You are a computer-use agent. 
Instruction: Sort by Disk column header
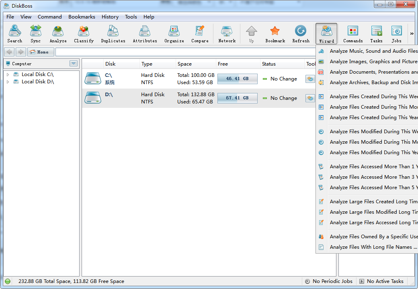(x=121, y=64)
